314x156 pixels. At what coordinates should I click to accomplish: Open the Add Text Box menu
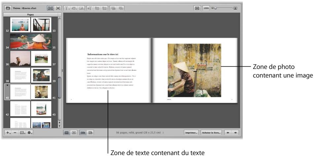coord(67,8)
